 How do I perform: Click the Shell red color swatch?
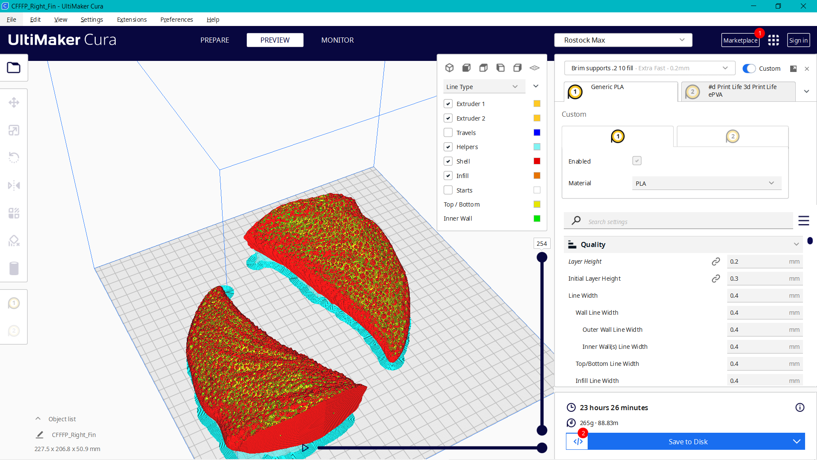[x=537, y=161]
